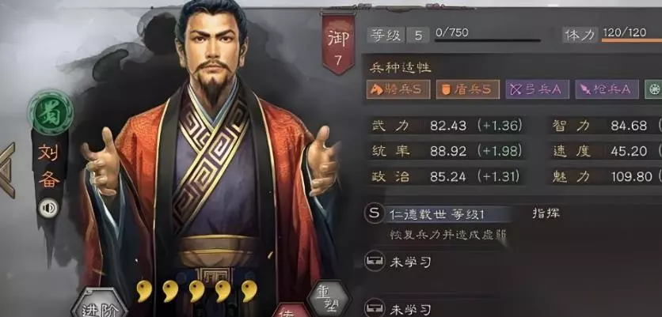Play Liu Bei's voice with speaker icon
The height and width of the screenshot is (317, 662).
pos(49,208)
